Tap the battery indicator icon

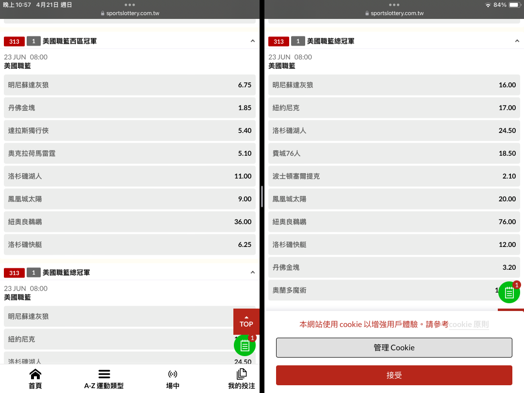click(x=515, y=5)
